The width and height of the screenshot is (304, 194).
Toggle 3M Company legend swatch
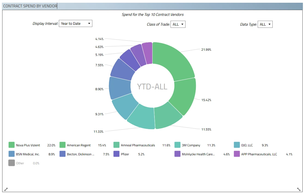click(177, 145)
